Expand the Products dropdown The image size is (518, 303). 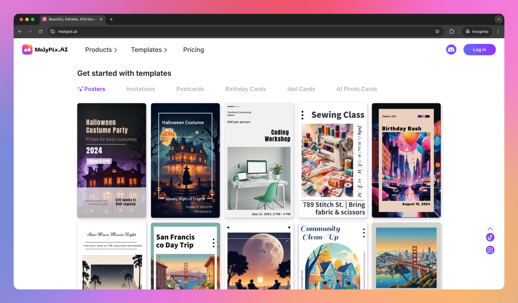[x=101, y=50]
